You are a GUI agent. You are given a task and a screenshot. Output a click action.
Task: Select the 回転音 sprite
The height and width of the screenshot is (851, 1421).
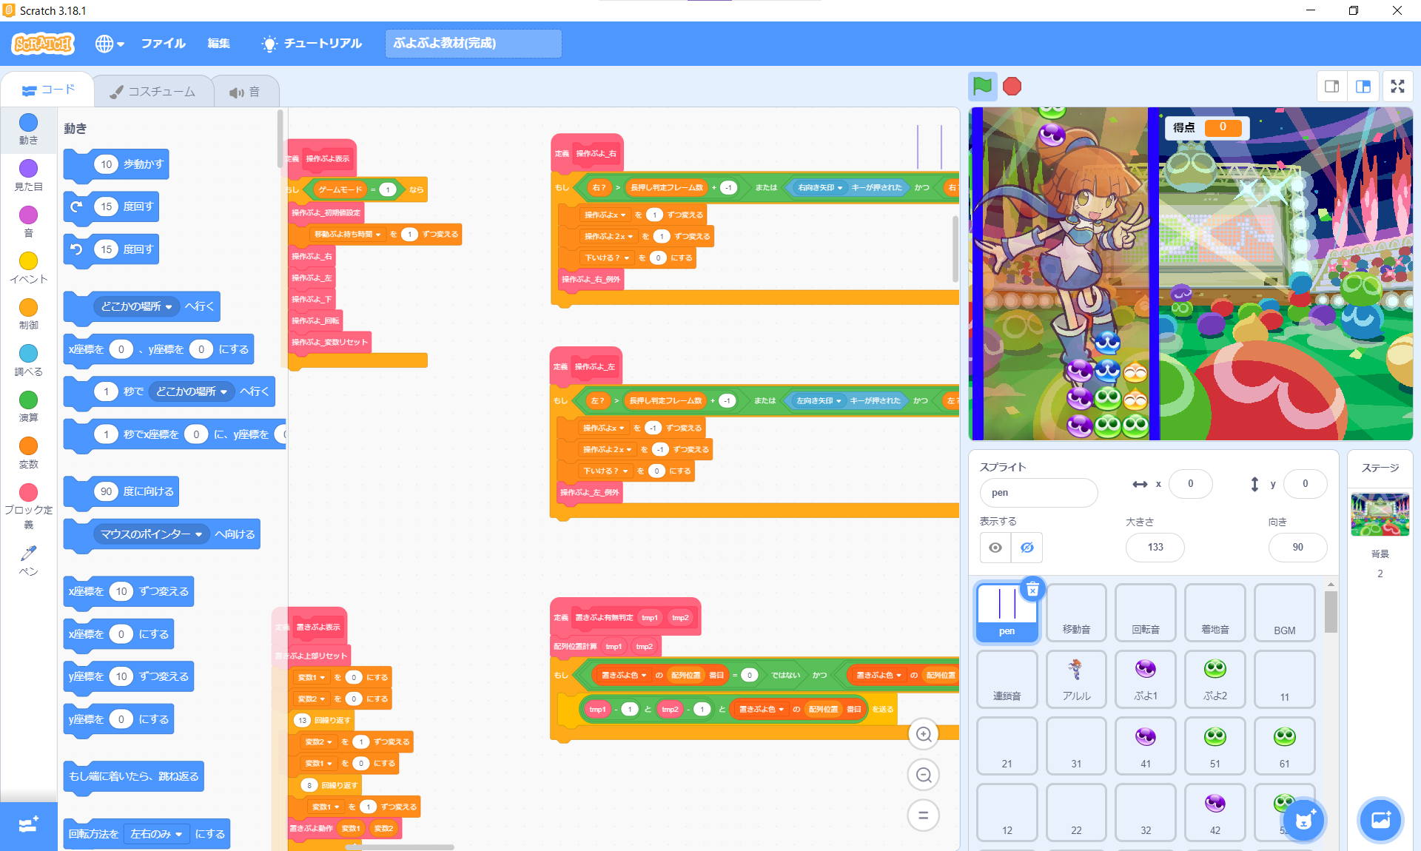[x=1146, y=613]
